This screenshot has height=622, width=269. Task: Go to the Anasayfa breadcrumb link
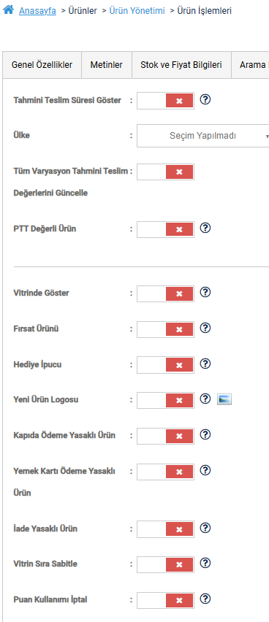tap(37, 11)
